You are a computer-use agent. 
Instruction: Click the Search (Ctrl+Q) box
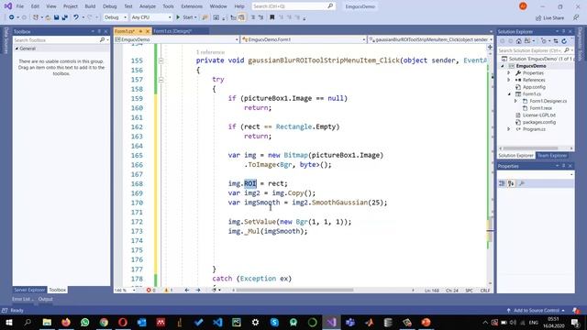(x=293, y=6)
